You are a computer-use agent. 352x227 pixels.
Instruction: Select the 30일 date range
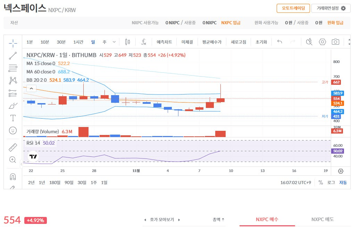(82, 182)
